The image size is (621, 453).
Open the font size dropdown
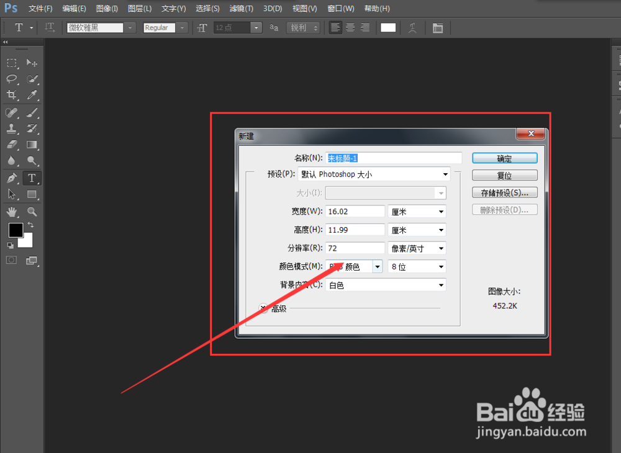[x=256, y=28]
